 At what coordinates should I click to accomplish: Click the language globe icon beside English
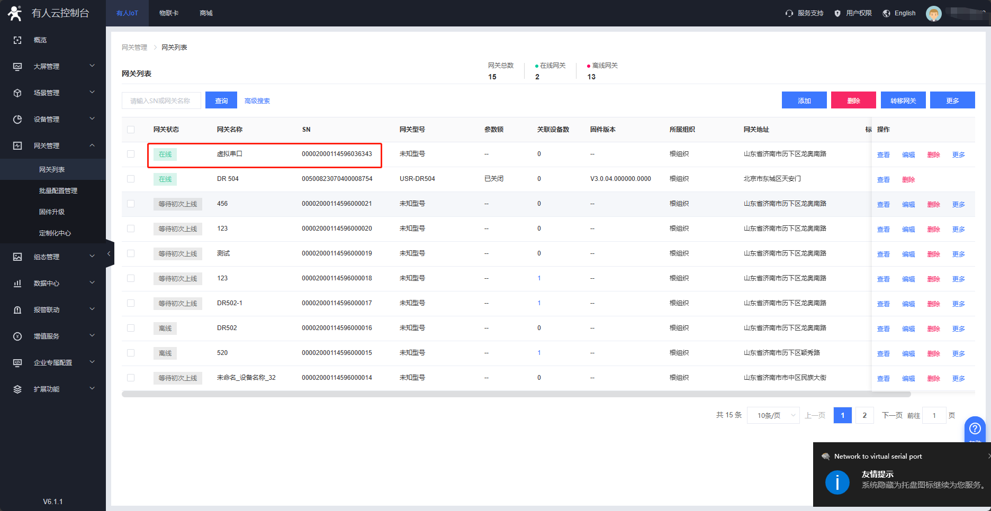click(x=886, y=13)
